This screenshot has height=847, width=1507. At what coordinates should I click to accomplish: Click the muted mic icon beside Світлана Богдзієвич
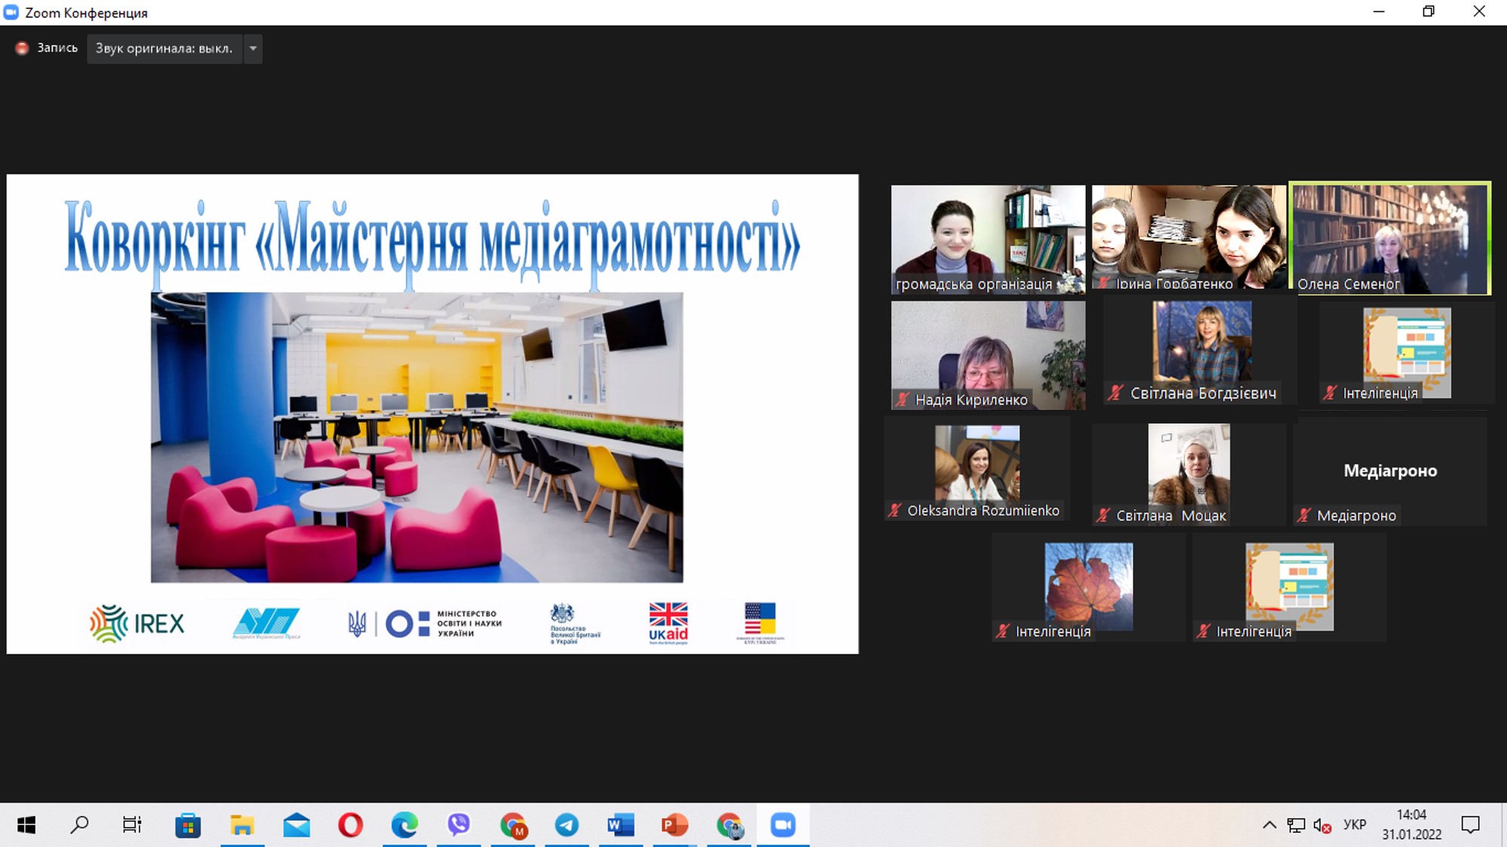[x=1116, y=393]
